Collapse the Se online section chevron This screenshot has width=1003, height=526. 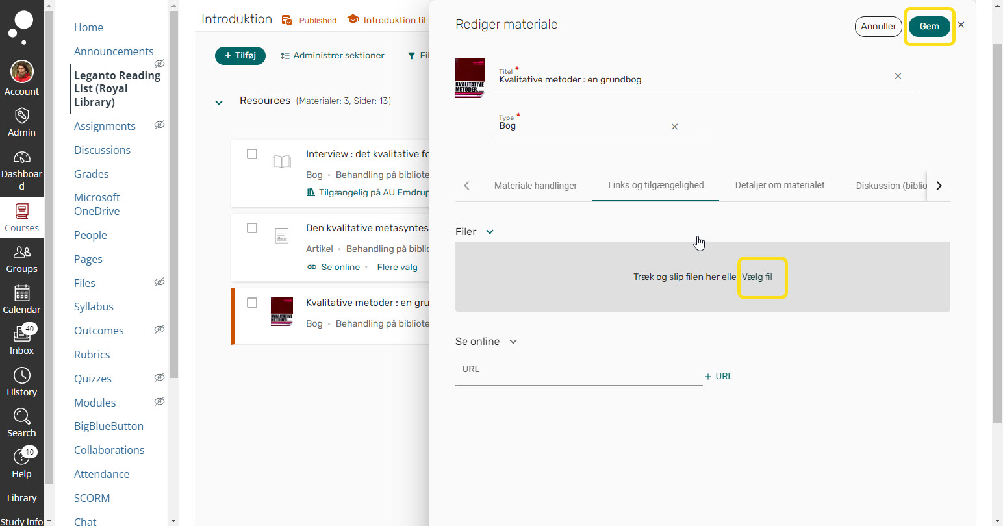tap(513, 342)
